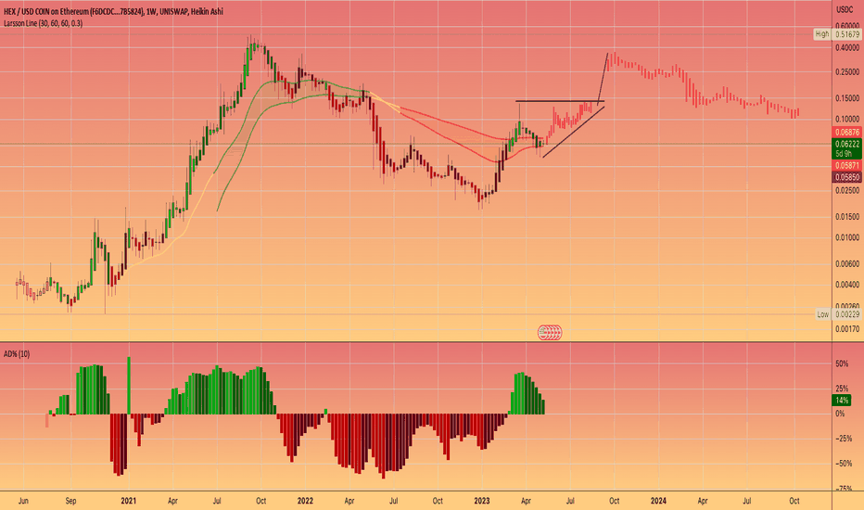This screenshot has width=864, height=510.
Task: Click the countdown 5d 9h label
Action: pos(844,154)
